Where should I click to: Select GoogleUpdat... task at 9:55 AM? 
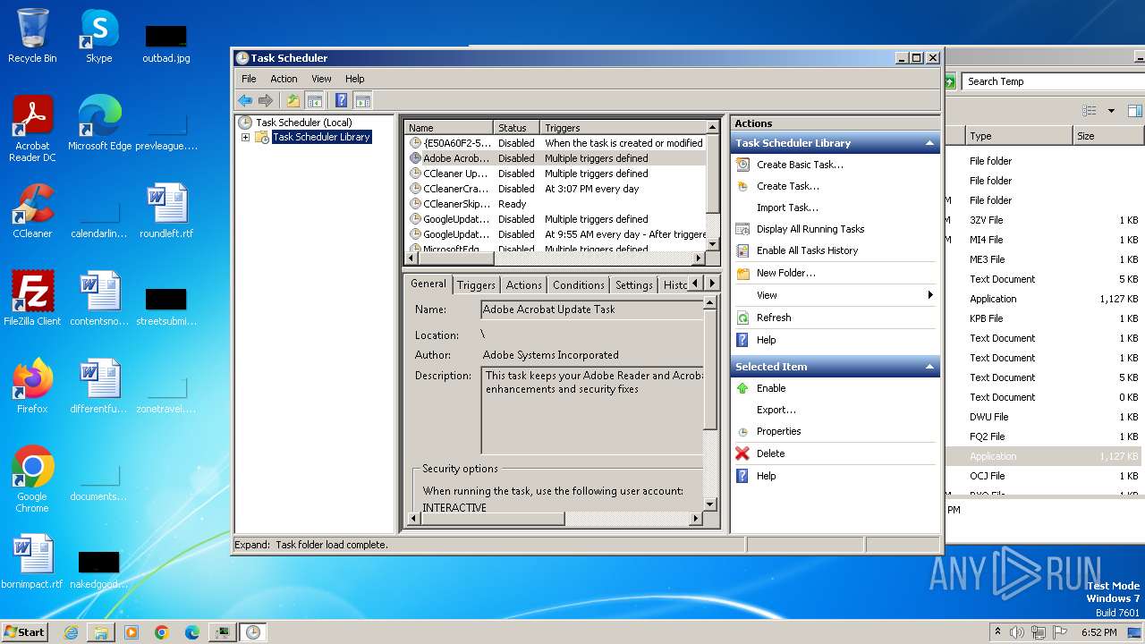click(556, 234)
